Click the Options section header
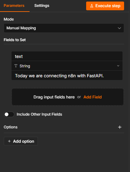This screenshot has height=172, width=130. click(11, 127)
